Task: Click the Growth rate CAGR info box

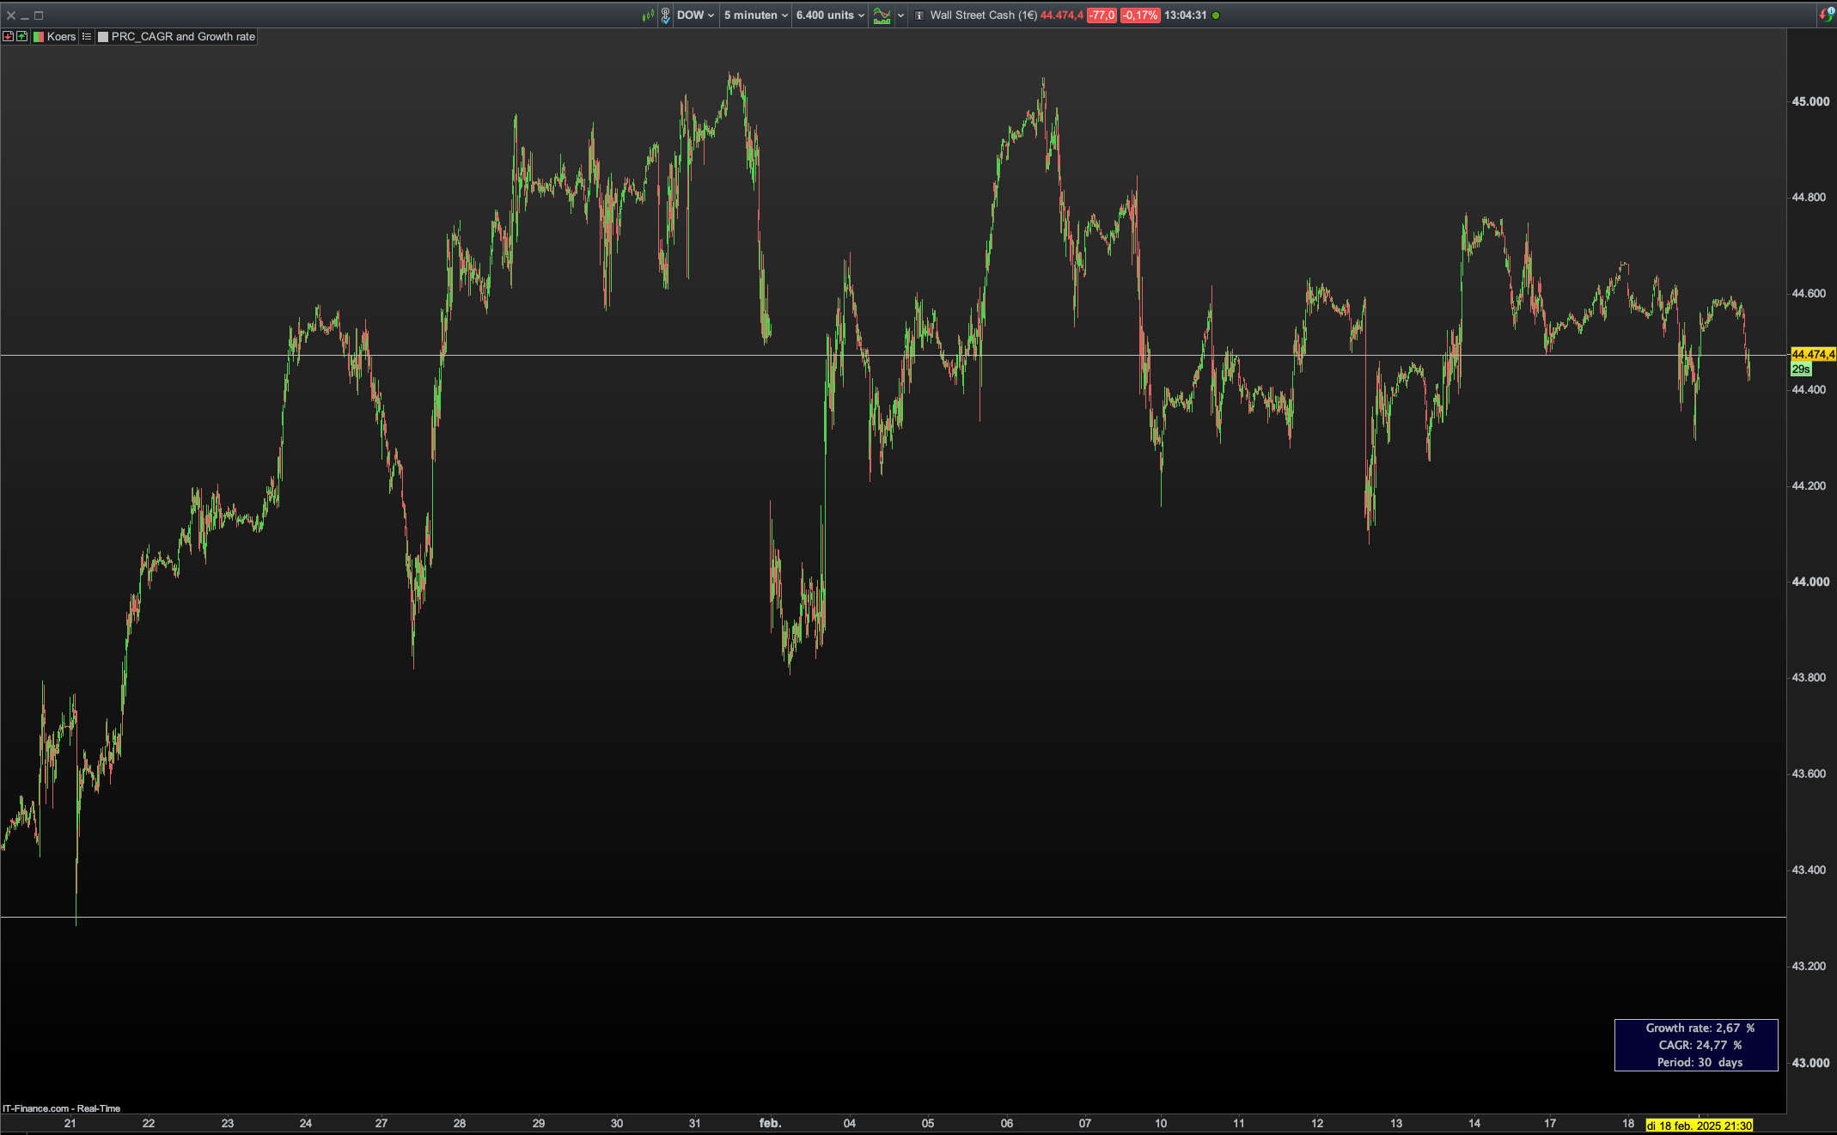Action: pyautogui.click(x=1695, y=1045)
